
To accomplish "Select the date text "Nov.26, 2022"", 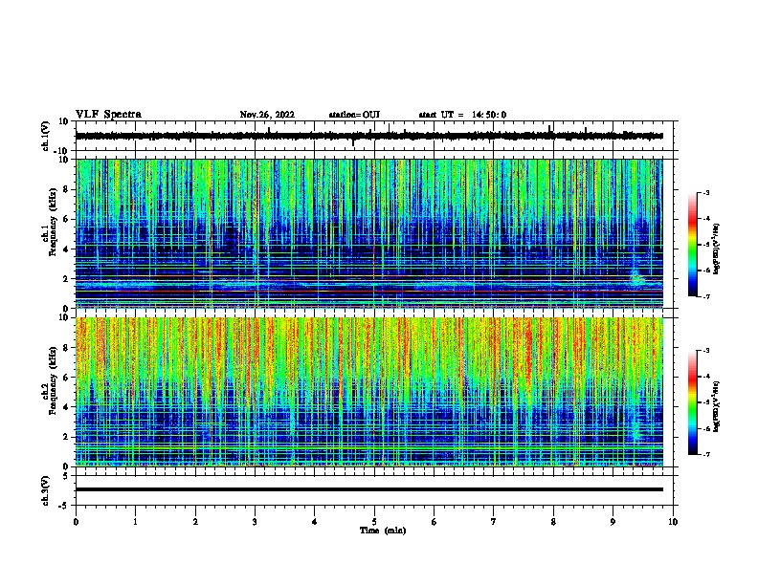I will [x=267, y=115].
